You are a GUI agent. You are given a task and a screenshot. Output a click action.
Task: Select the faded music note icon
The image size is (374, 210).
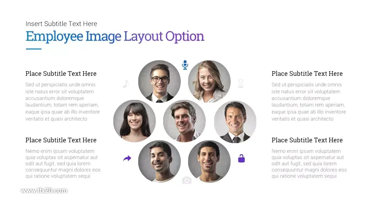coord(126,84)
